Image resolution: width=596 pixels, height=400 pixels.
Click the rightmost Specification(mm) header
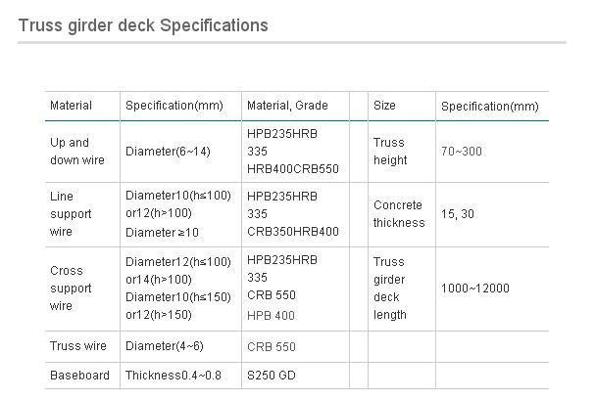(490, 107)
